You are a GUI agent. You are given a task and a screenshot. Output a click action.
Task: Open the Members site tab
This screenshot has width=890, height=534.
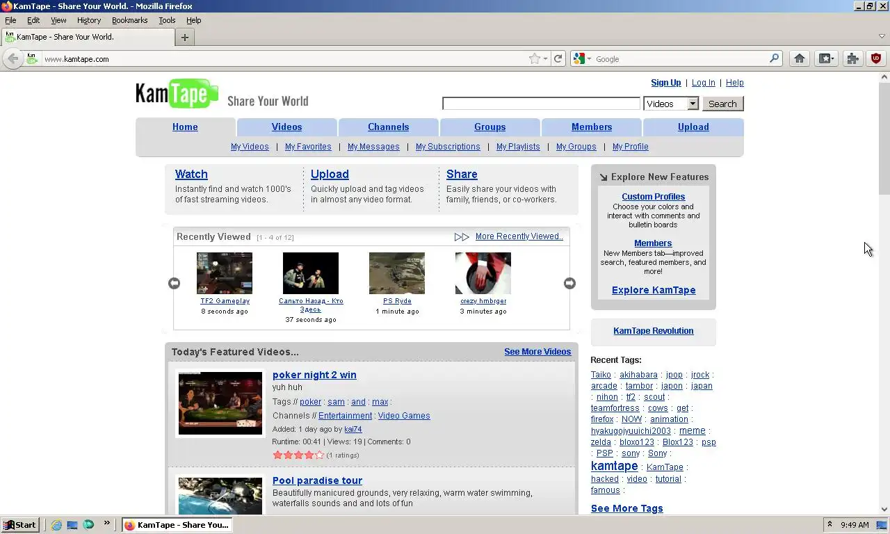tap(592, 127)
